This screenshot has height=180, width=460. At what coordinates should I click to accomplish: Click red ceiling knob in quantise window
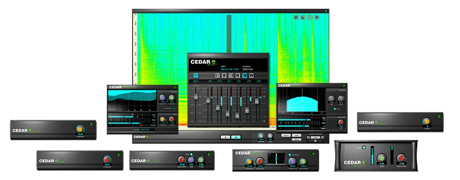tap(172, 120)
